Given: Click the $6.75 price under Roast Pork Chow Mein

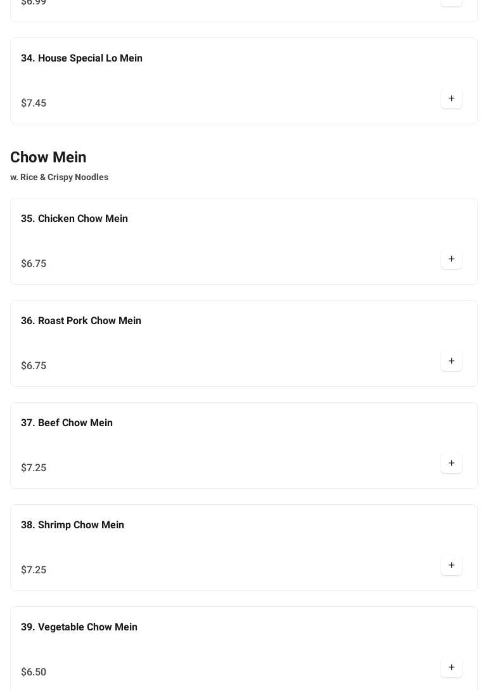Looking at the screenshot, I should (34, 366).
